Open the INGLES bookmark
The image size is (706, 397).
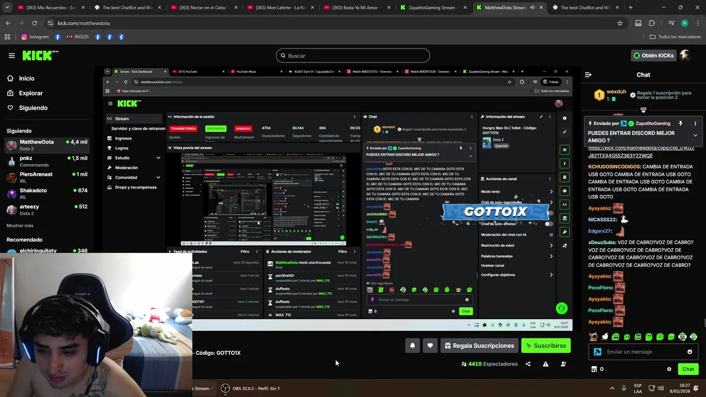point(77,37)
